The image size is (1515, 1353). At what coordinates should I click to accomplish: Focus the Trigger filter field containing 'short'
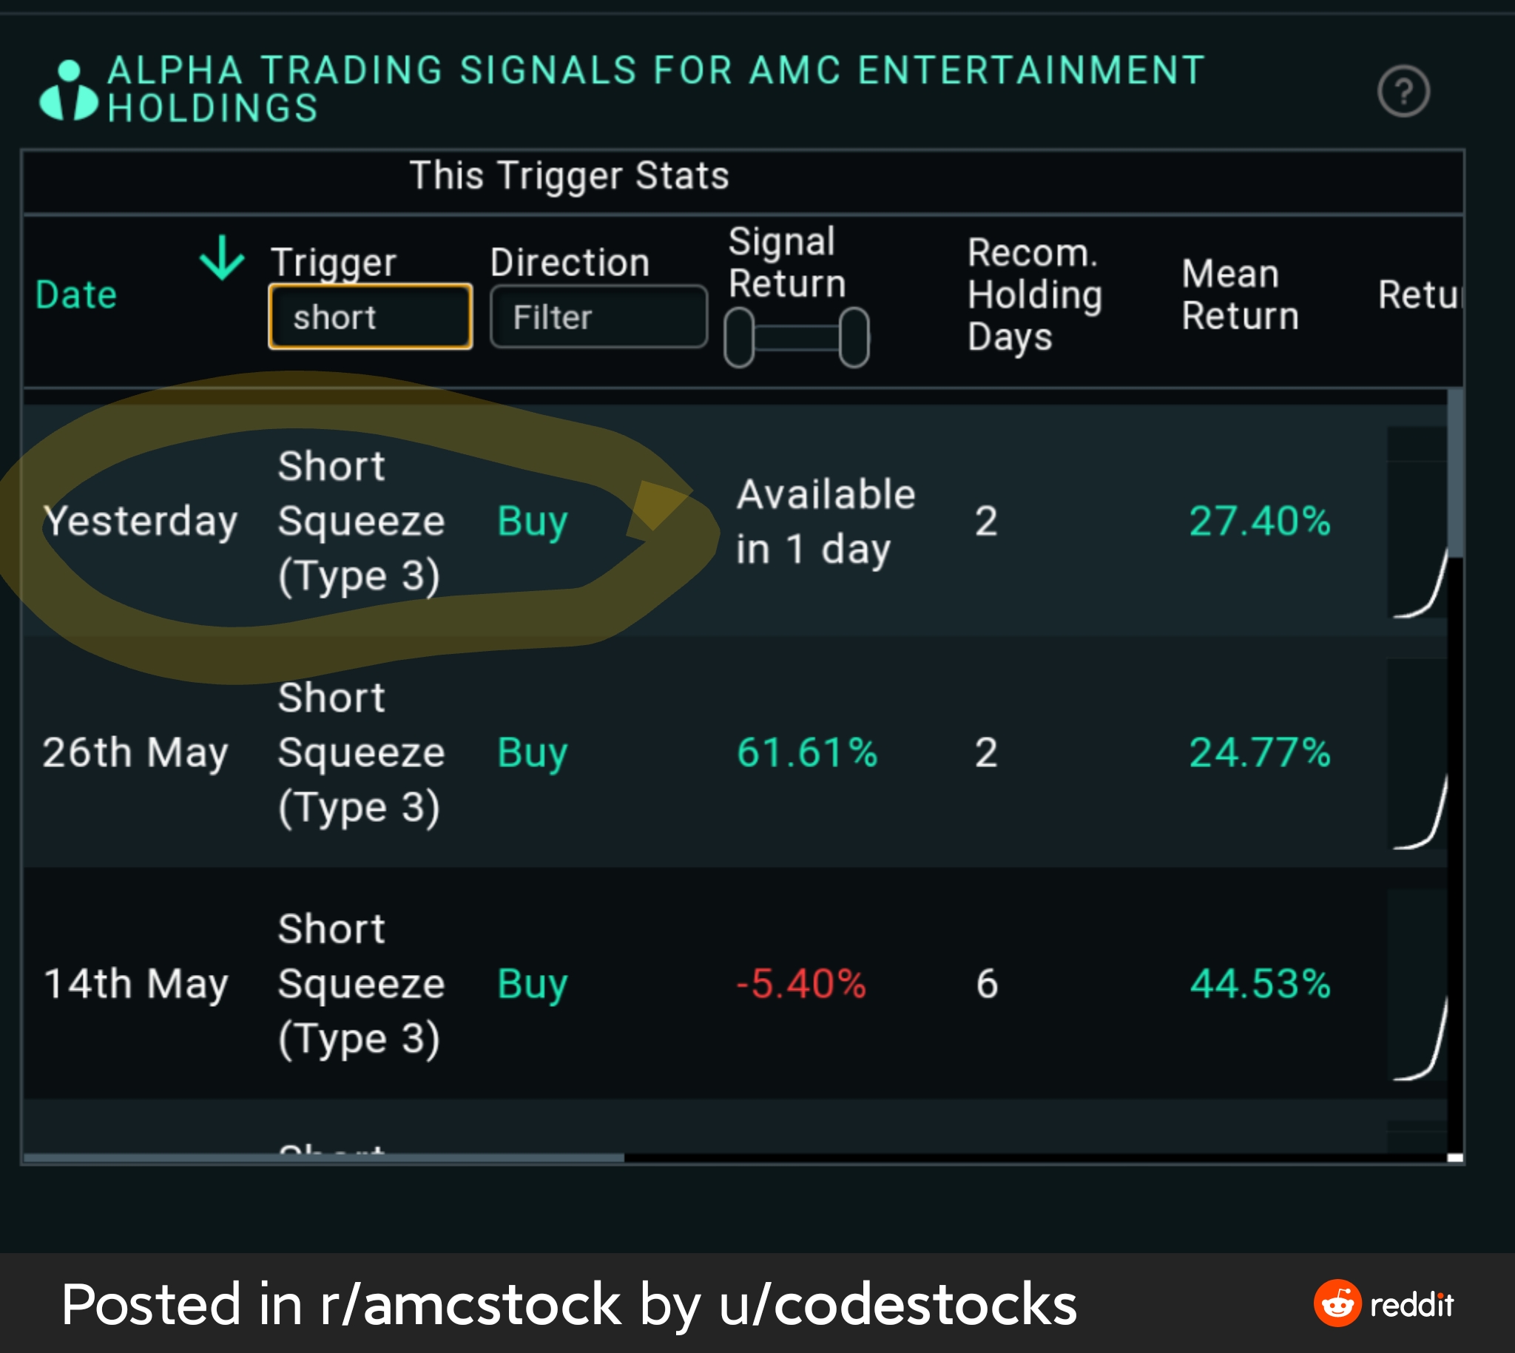[370, 317]
